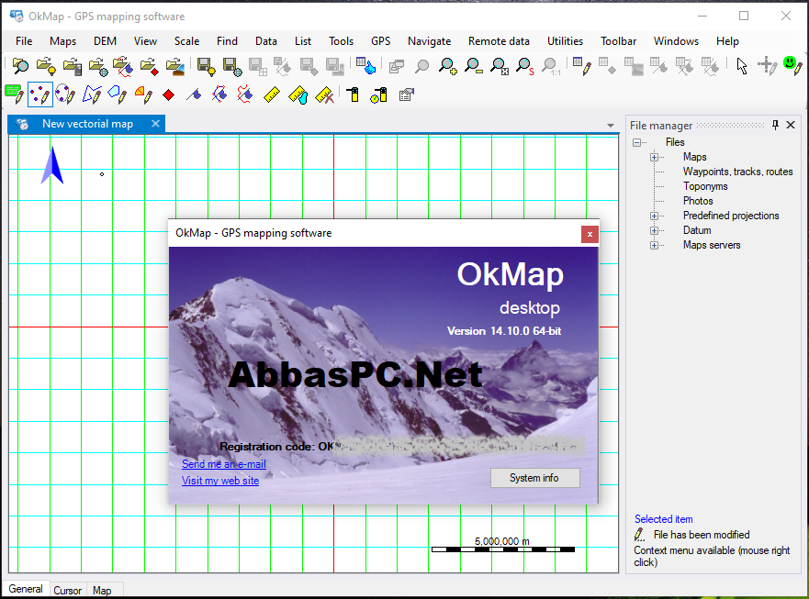This screenshot has height=599, width=809.
Task: Click the magnifier with red S icon
Action: pyautogui.click(x=524, y=66)
